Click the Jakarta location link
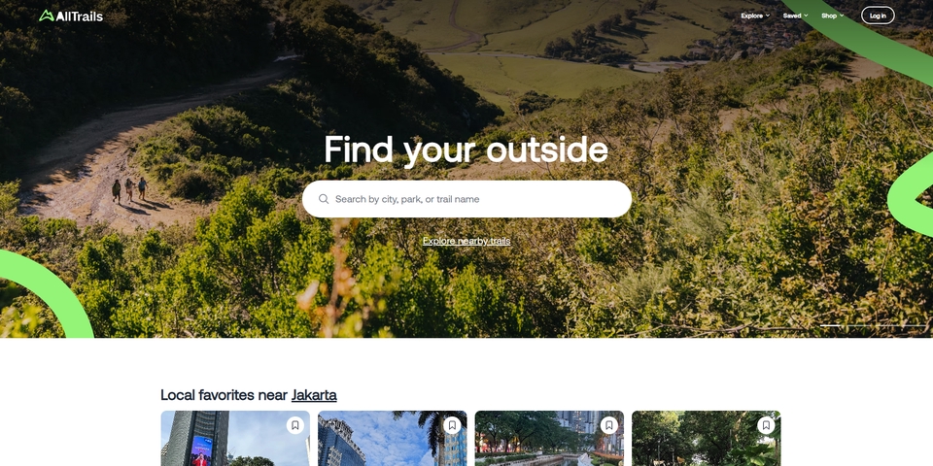 (314, 395)
